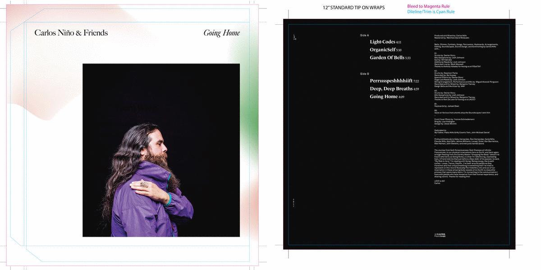Click the front cover portrait photo
Viewport: 541px width, 270px height.
(161, 150)
